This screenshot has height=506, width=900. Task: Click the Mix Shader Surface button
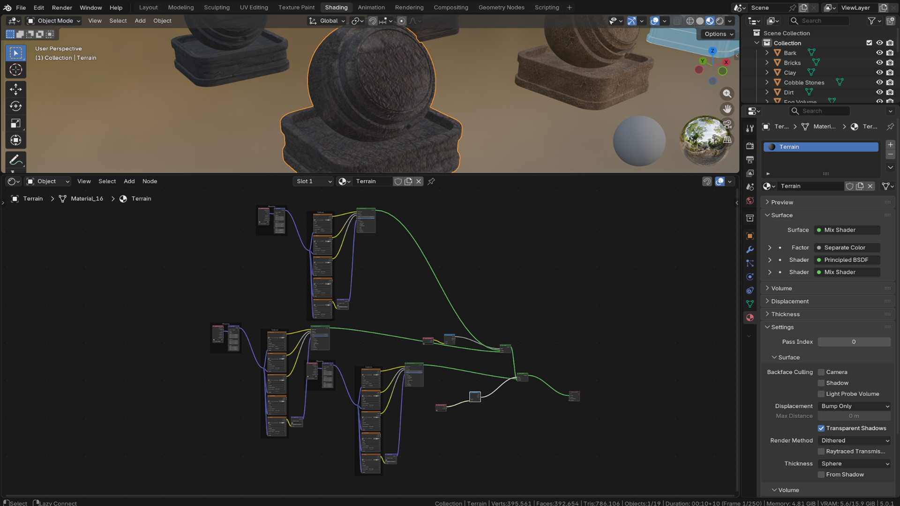pos(847,230)
